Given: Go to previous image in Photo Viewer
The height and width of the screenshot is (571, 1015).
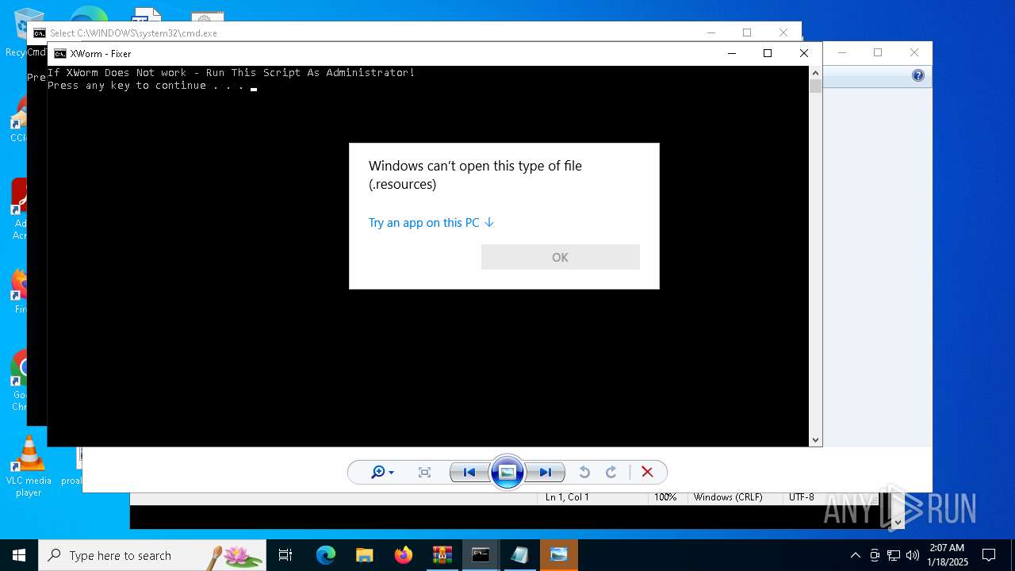Looking at the screenshot, I should point(469,472).
